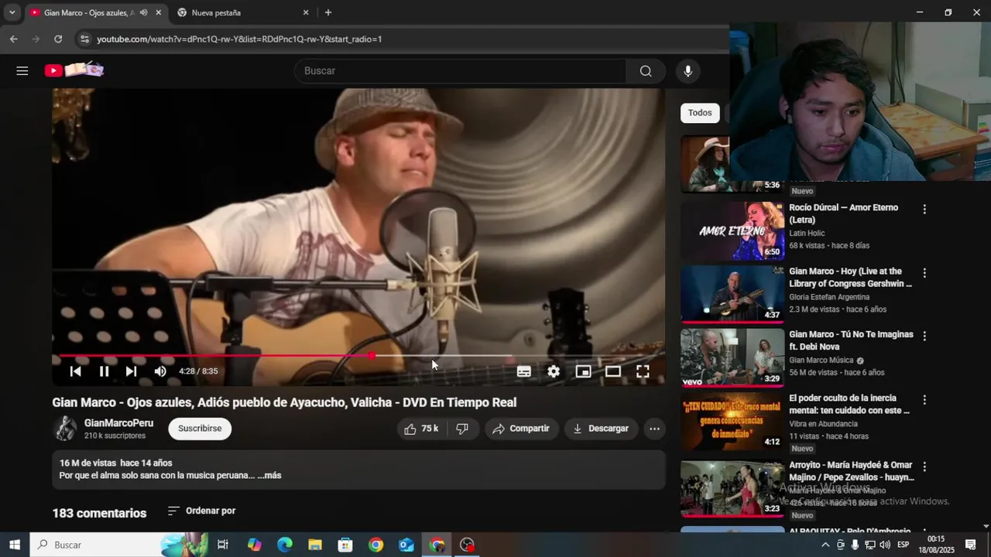The height and width of the screenshot is (557, 991).
Task: Open the Compartir share dialog
Action: (522, 429)
